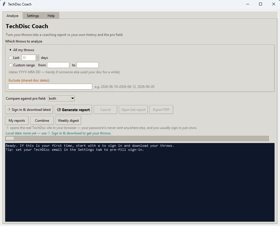Decrease days with the spinbox down arrow
This screenshot has height=226, width=280.
click(x=37, y=59)
